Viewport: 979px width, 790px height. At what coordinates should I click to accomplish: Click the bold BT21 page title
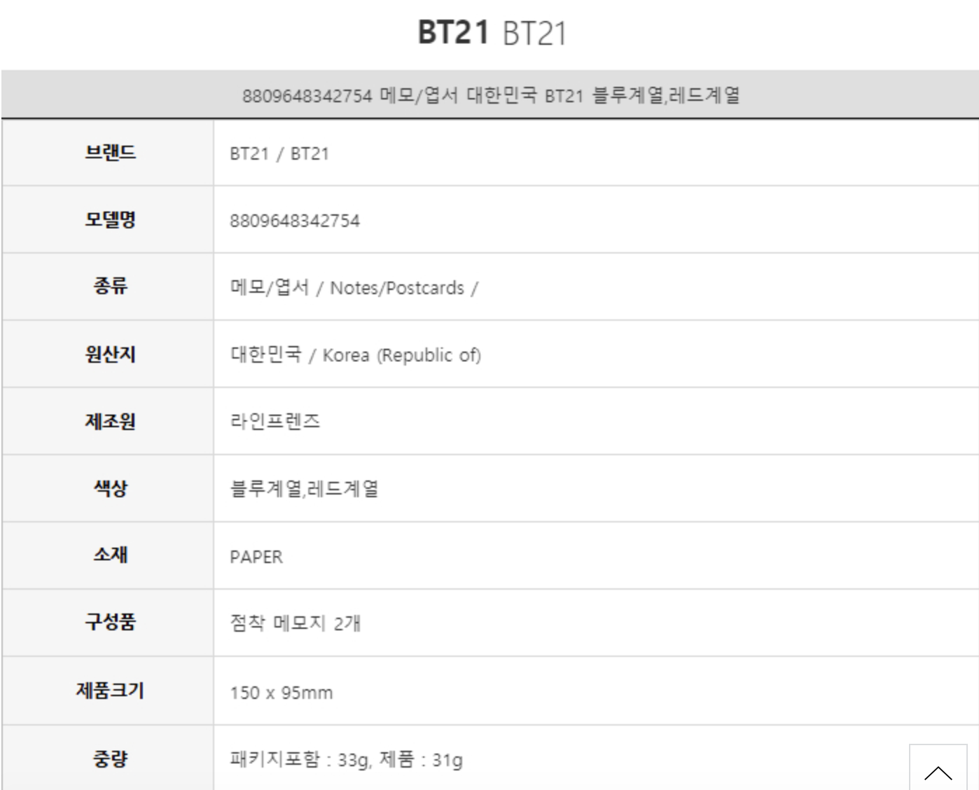[x=453, y=32]
